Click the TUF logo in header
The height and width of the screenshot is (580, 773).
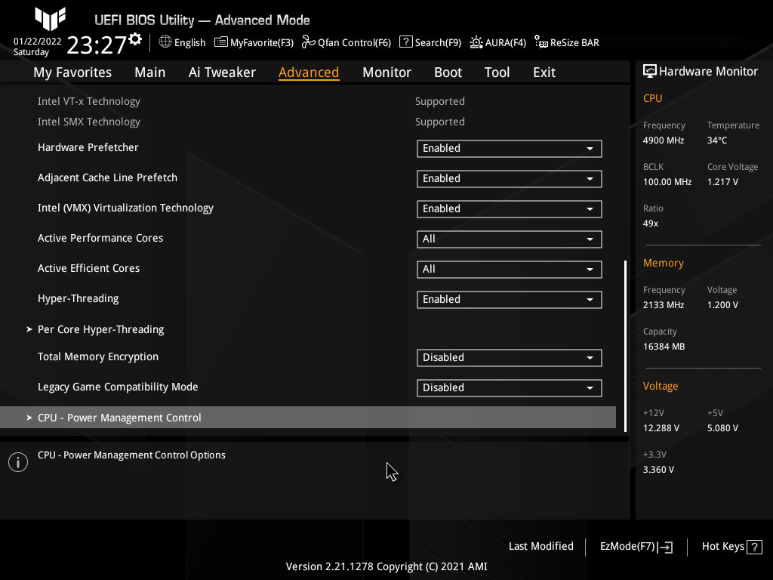tap(50, 19)
